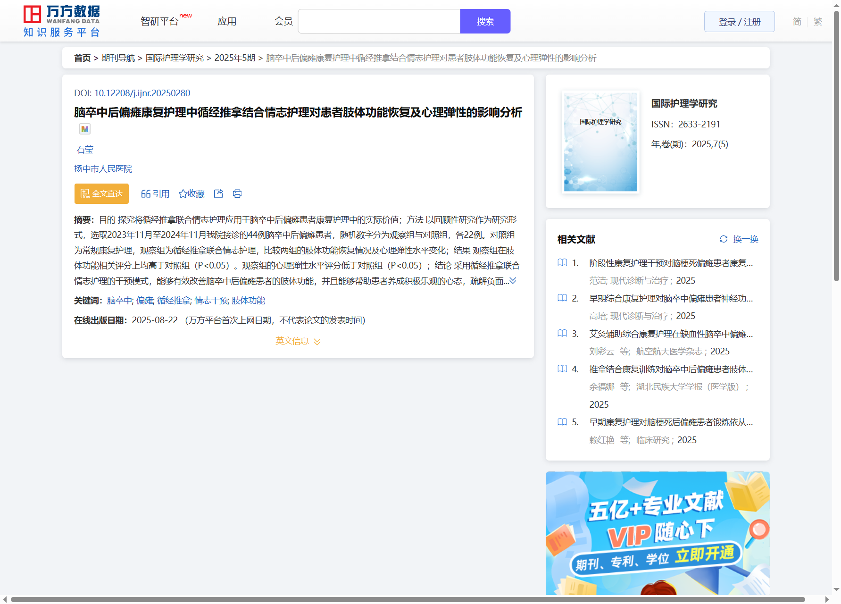This screenshot has width=841, height=604.
Task: Click the 收藏 star icon
Action: tap(183, 194)
